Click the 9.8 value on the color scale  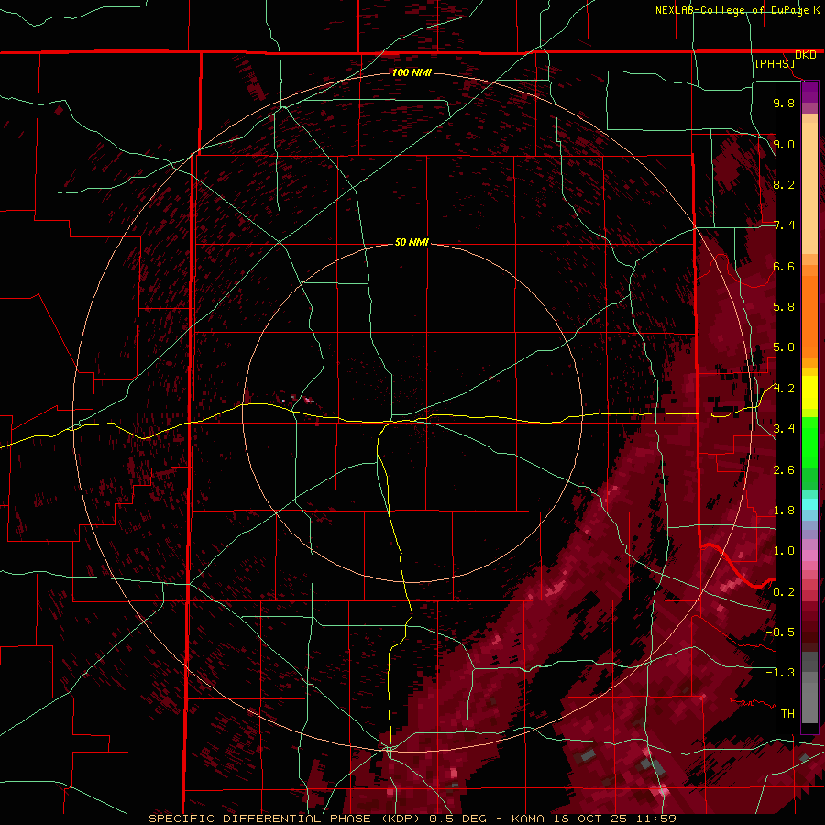coord(784,103)
